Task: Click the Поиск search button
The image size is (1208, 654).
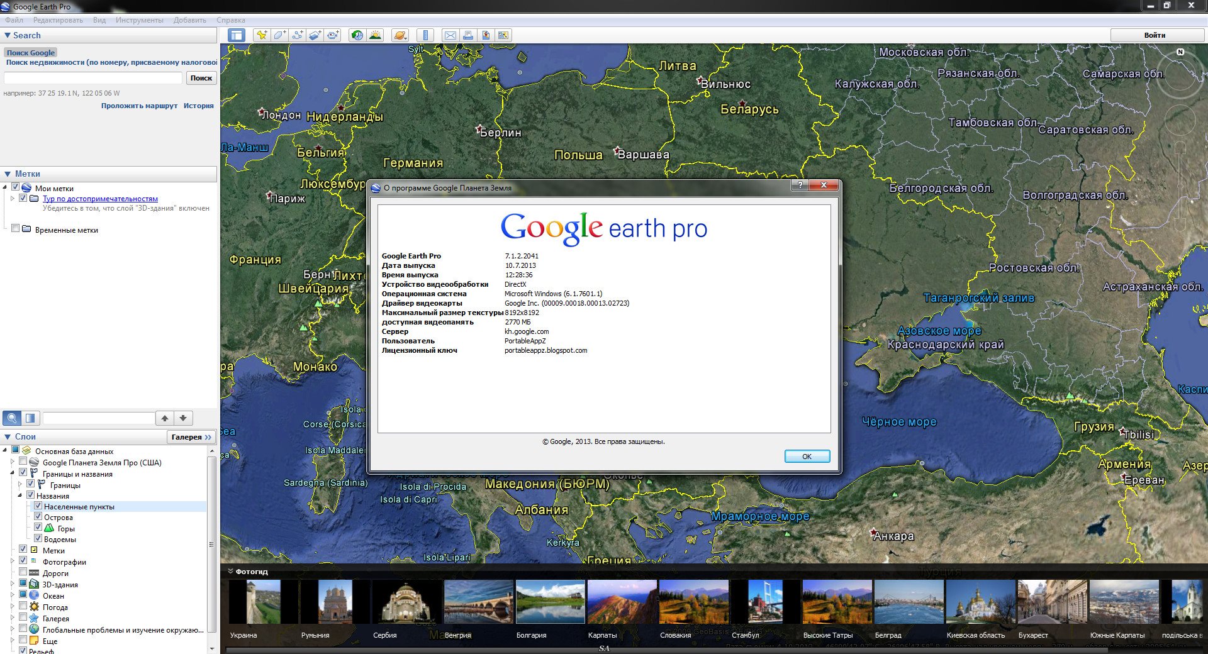Action: (201, 78)
